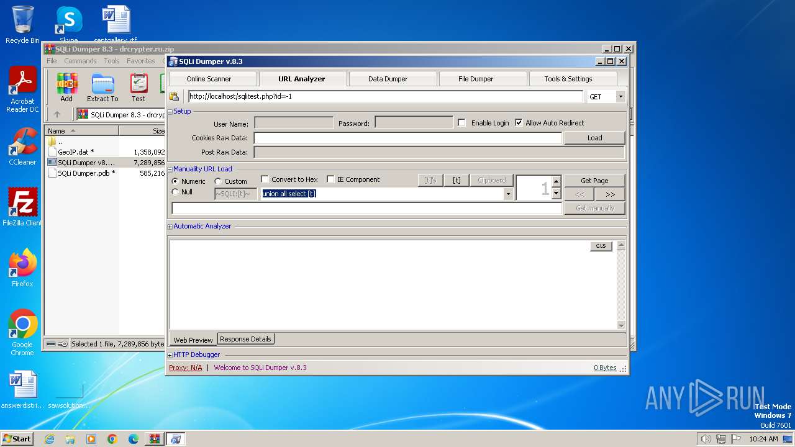Select the Custom radio button
Image resolution: width=795 pixels, height=447 pixels.
[218, 181]
